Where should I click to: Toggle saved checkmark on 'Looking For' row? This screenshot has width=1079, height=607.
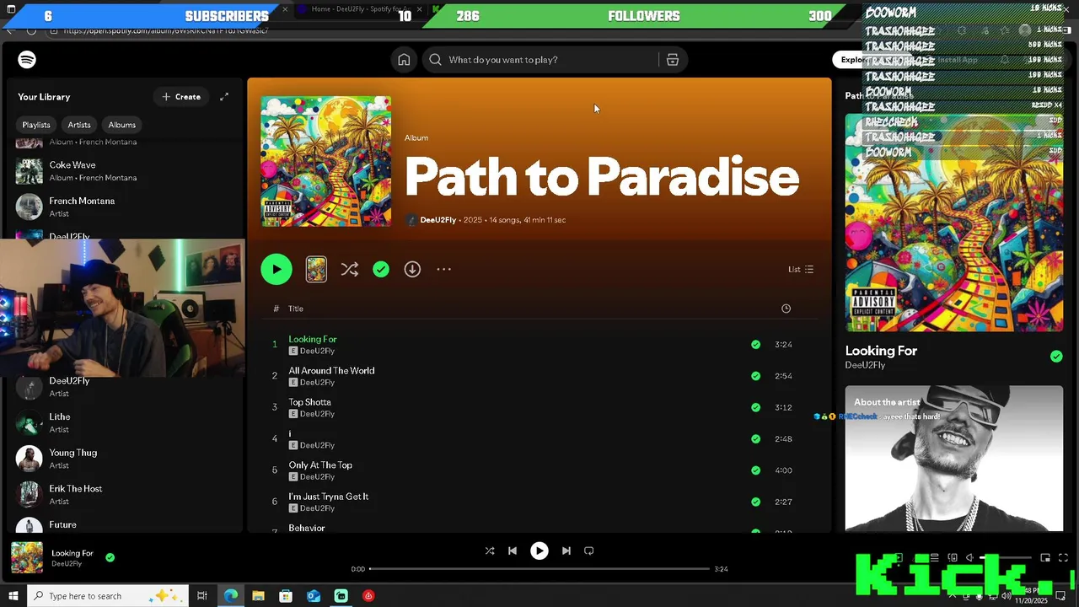click(755, 345)
